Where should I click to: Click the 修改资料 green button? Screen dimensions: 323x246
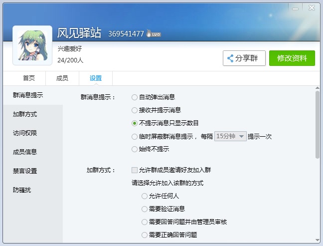pyautogui.click(x=292, y=58)
